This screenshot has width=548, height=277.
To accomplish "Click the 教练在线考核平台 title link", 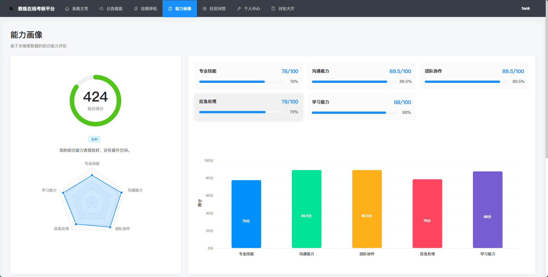I will point(36,9).
